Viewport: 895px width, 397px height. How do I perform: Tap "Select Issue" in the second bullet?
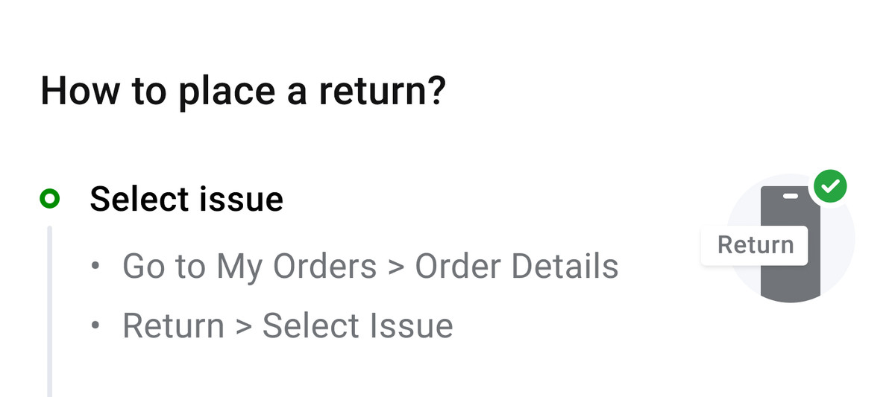tap(357, 325)
